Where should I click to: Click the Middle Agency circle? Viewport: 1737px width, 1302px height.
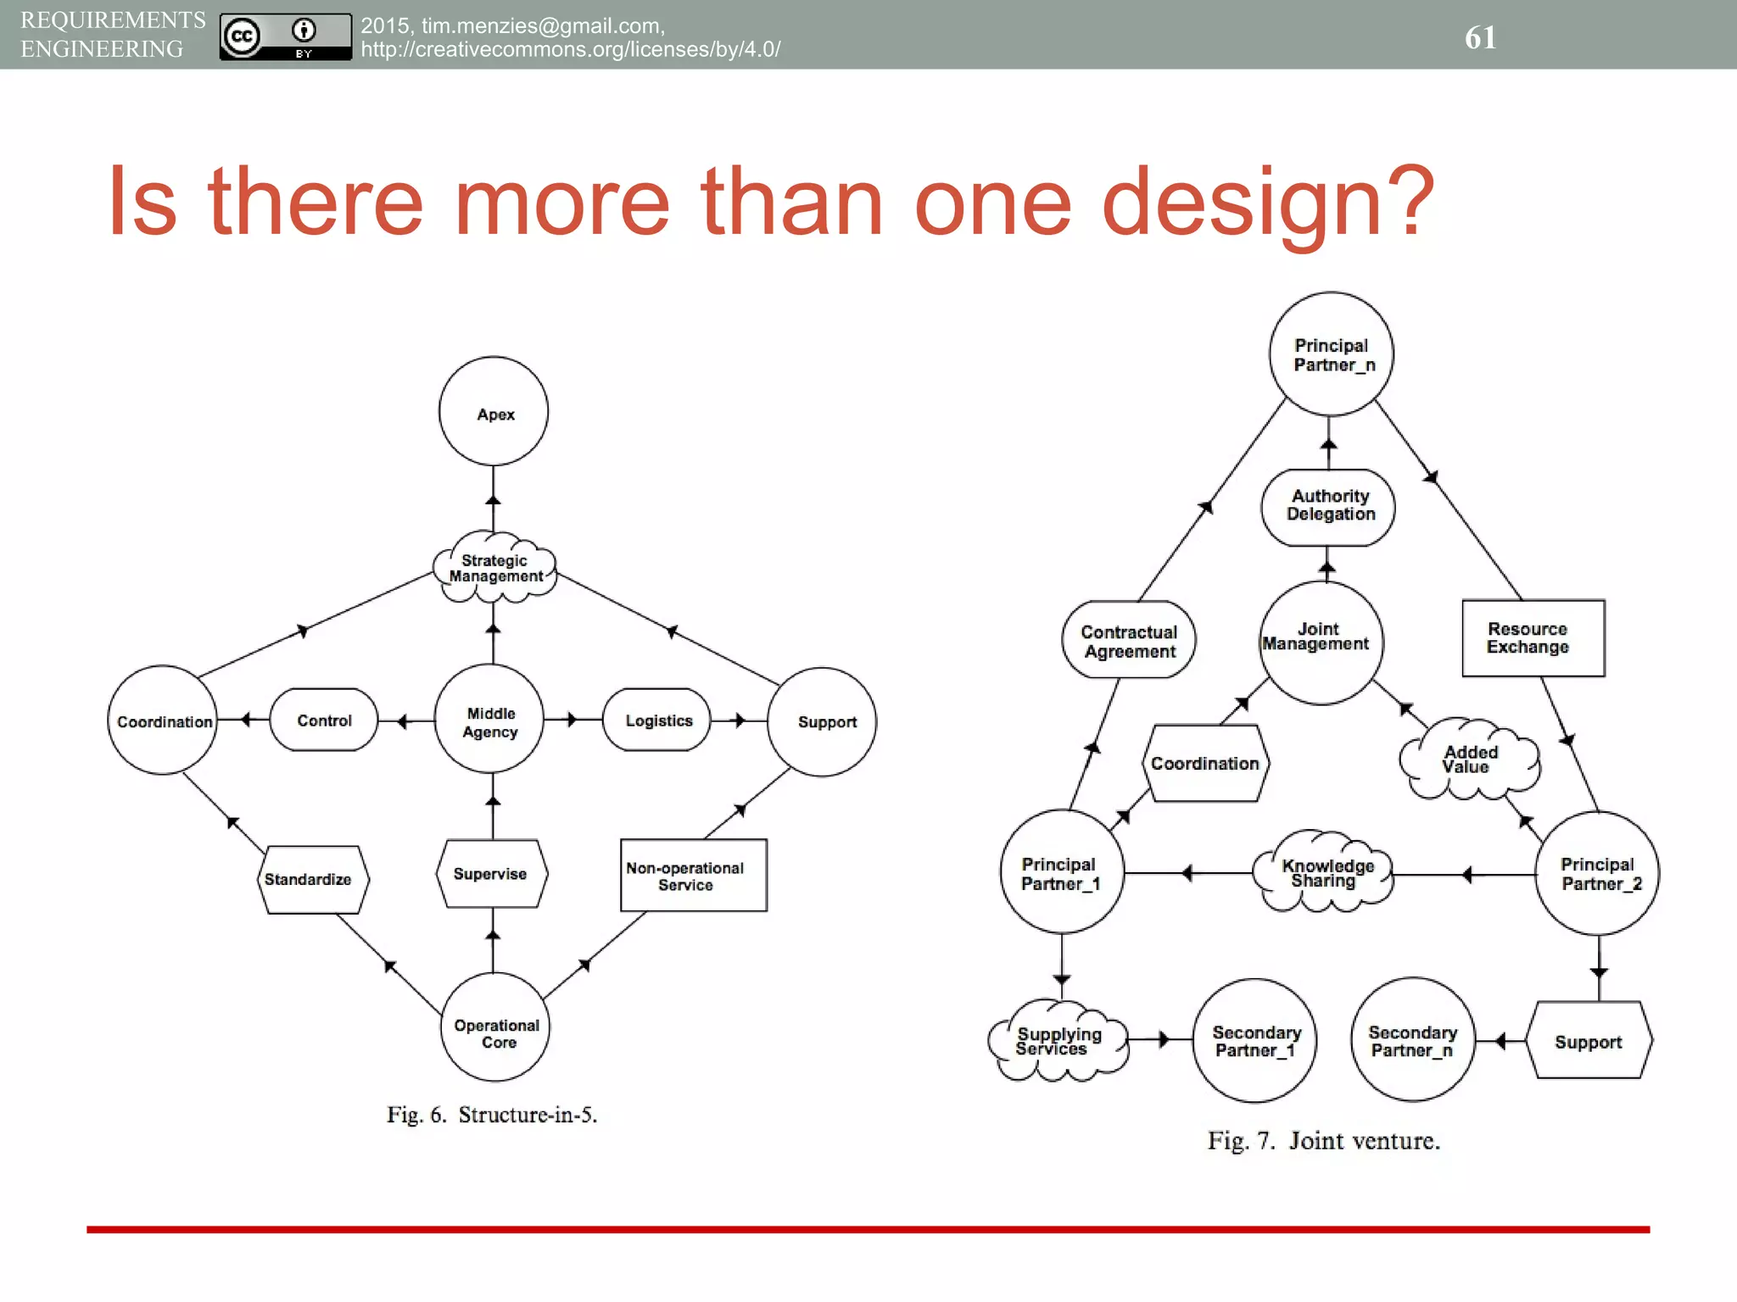click(490, 719)
